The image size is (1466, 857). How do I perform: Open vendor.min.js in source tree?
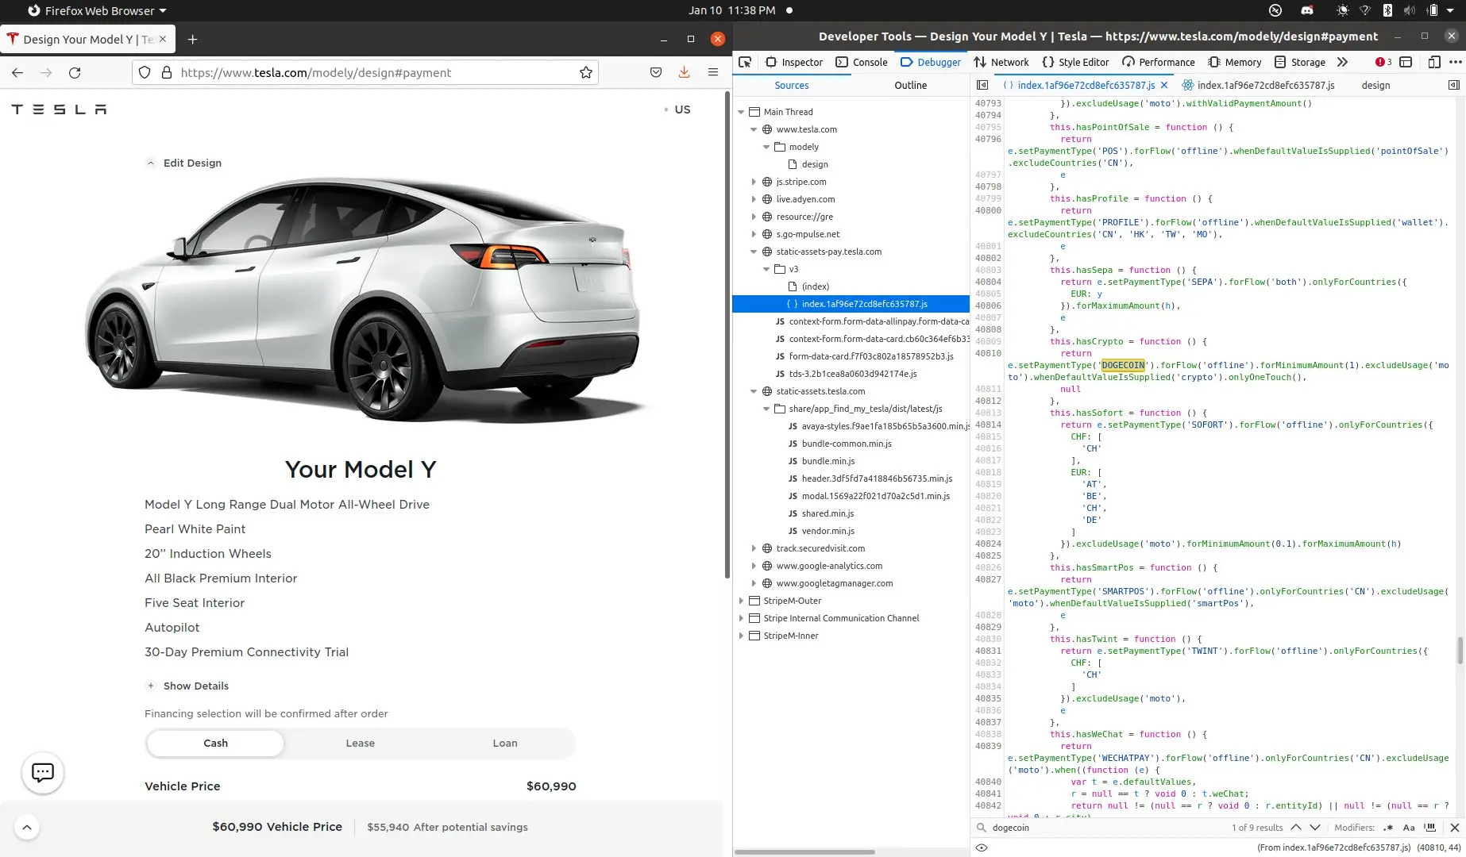(828, 531)
